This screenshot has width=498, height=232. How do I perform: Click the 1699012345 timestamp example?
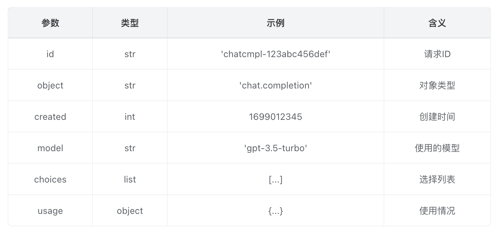pos(275,117)
